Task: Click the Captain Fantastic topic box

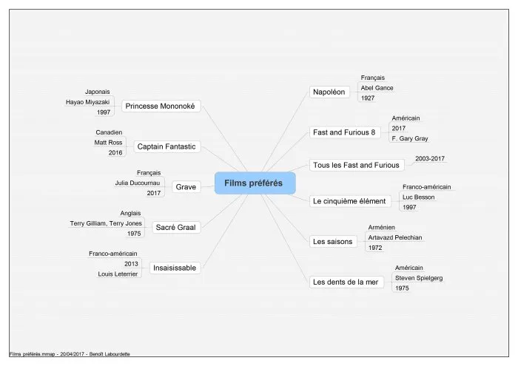Action: 166,146
